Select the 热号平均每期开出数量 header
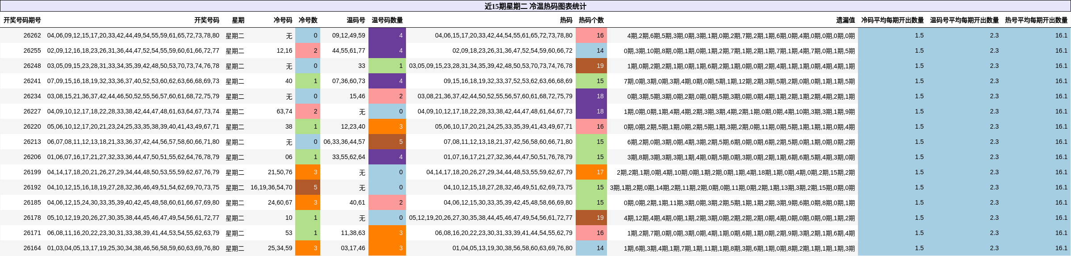 click(x=1036, y=20)
